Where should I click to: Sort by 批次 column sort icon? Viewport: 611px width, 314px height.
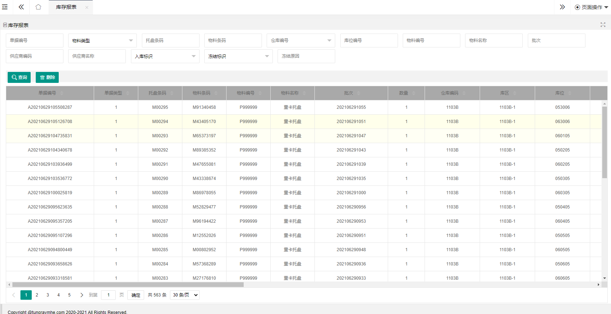[359, 93]
